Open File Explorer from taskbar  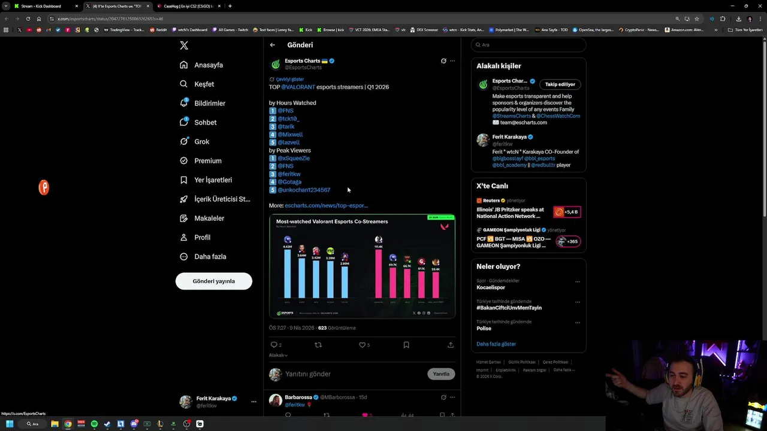tap(55, 424)
